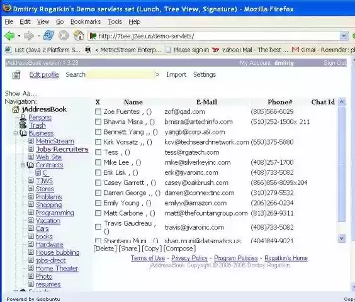355x302 pixels.
Task: Click the Import option
Action: click(176, 74)
